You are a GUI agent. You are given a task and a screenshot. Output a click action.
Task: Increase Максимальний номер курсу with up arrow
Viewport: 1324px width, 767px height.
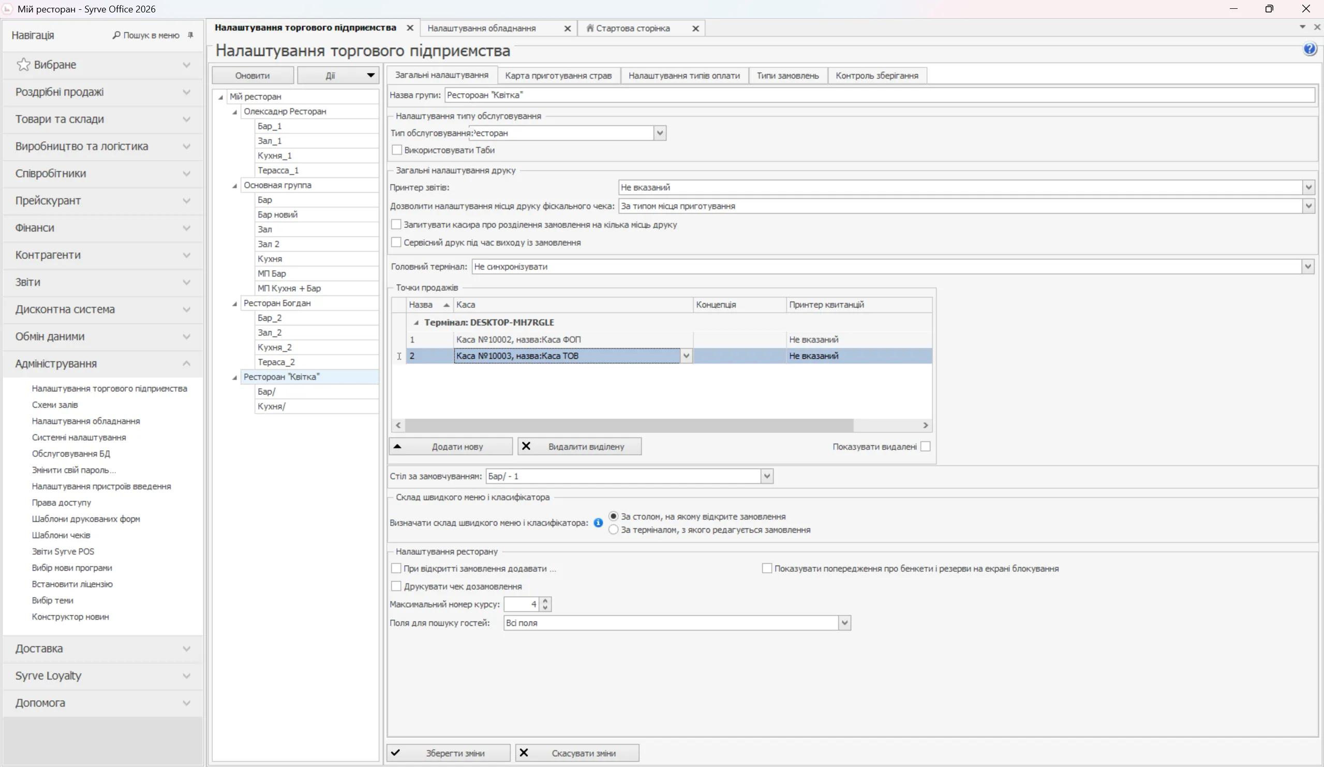pos(545,600)
